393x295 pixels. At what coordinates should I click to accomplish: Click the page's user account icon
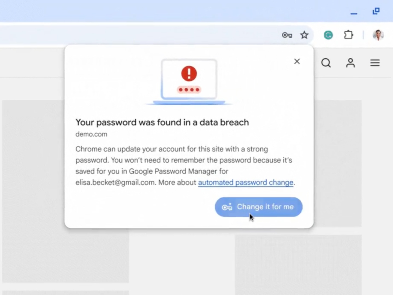click(x=350, y=63)
